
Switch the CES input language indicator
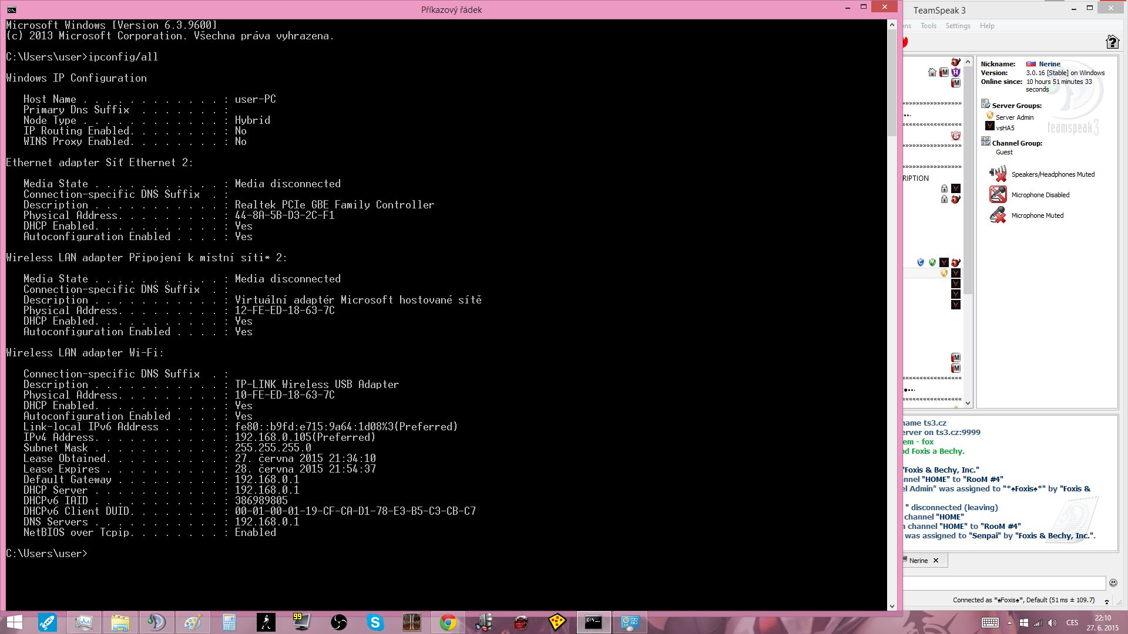click(x=1072, y=623)
